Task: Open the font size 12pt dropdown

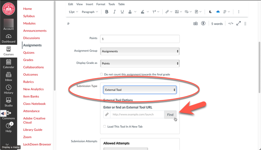Action: pyautogui.click(x=73, y=12)
